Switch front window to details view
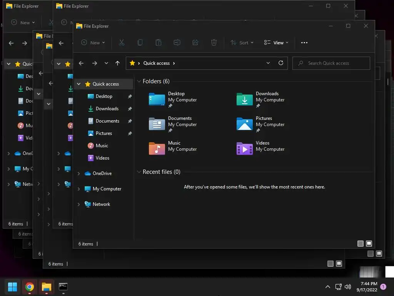The width and height of the screenshot is (394, 296). click(x=360, y=244)
